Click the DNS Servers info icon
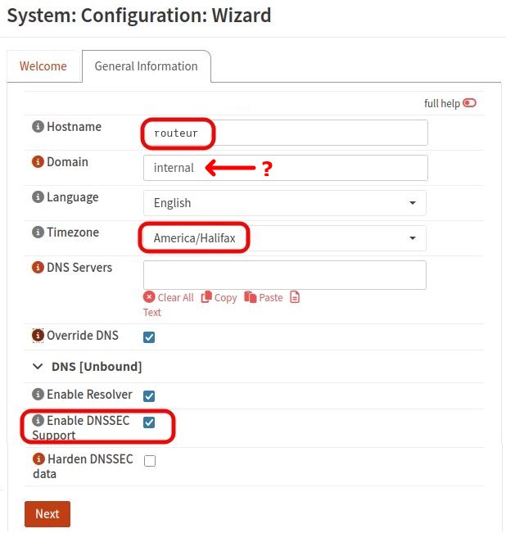 (x=38, y=268)
